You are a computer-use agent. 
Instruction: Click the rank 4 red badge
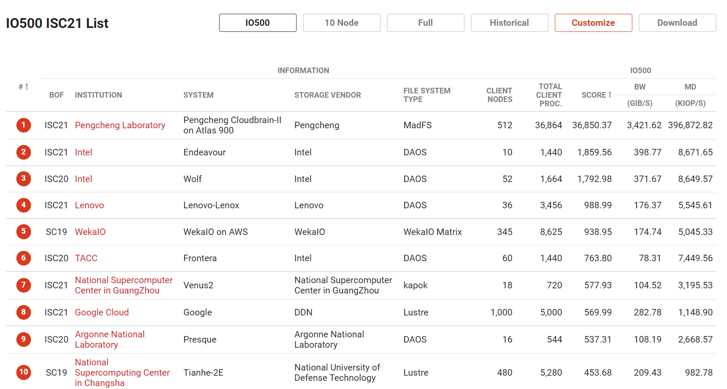click(x=24, y=205)
